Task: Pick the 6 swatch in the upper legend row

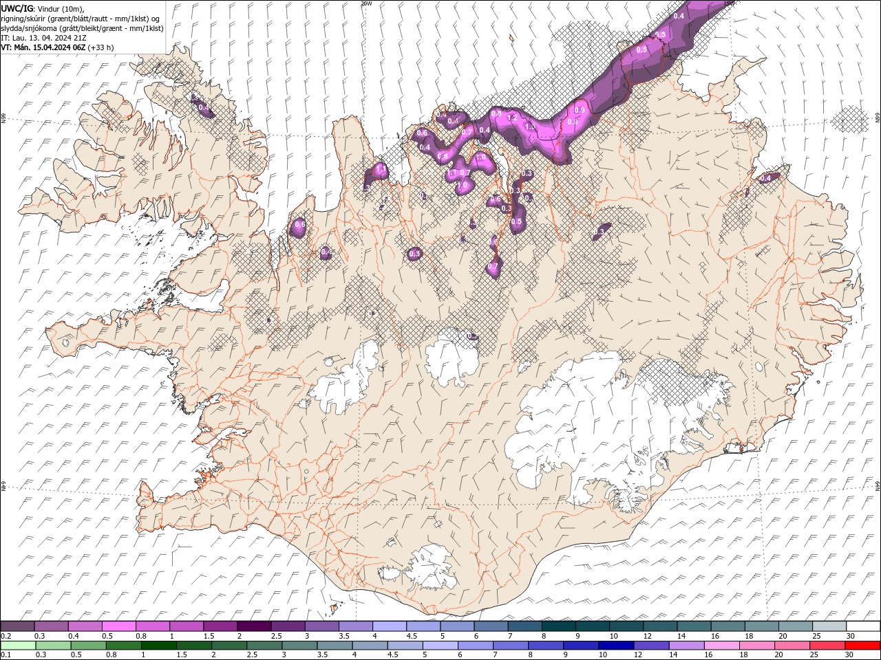Action: click(x=491, y=626)
